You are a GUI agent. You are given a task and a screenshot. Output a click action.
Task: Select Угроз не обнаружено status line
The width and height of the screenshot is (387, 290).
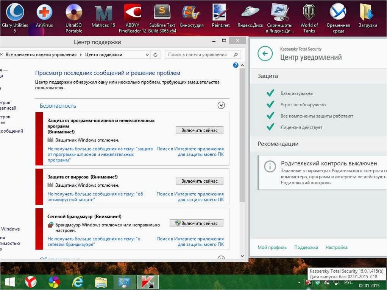[303, 105]
